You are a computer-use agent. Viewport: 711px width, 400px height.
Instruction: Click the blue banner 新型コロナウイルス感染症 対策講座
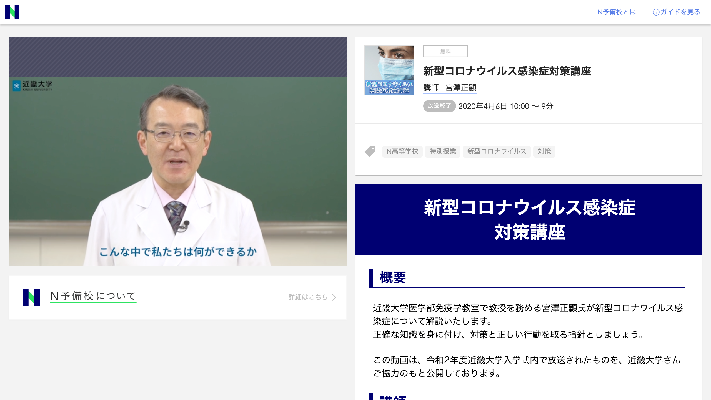529,219
